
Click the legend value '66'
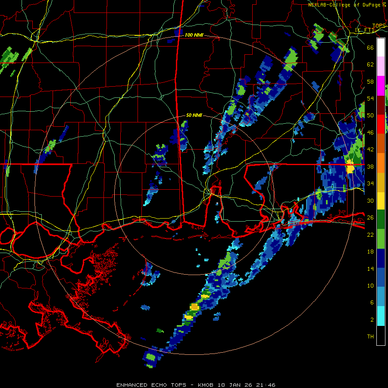(x=370, y=47)
